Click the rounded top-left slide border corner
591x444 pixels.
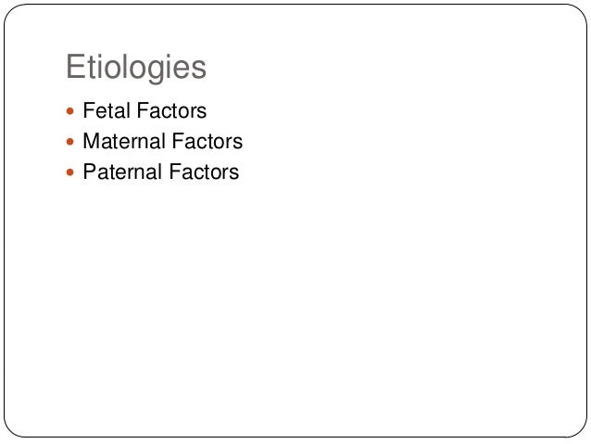pyautogui.click(x=11, y=12)
